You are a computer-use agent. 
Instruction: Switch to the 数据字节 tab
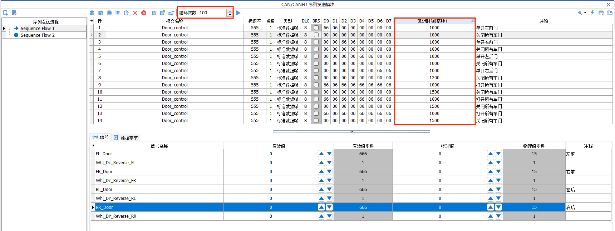point(126,138)
